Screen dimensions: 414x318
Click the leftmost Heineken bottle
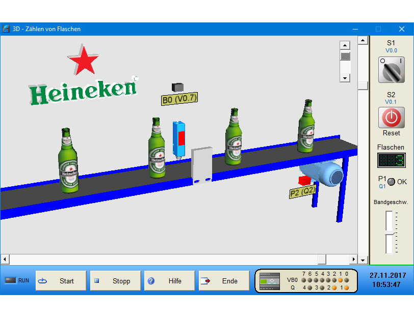tap(68, 160)
